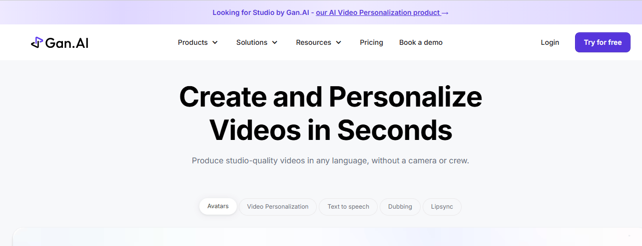This screenshot has height=246, width=642.
Task: Expand the Solutions dropdown chevron
Action: [275, 43]
